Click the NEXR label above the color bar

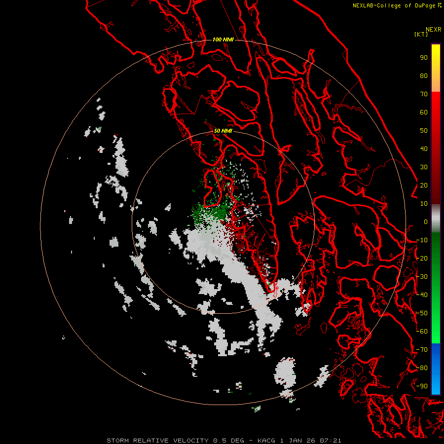pyautogui.click(x=434, y=30)
